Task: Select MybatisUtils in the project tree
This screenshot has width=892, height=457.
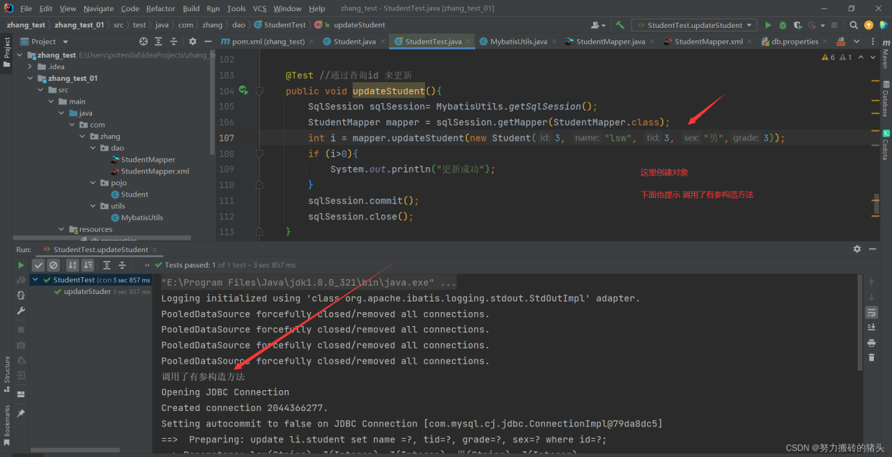Action: click(x=141, y=217)
